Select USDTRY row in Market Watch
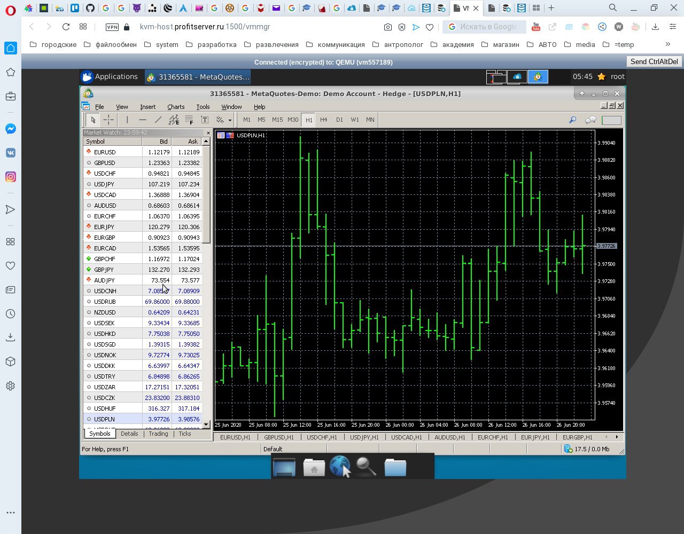The height and width of the screenshot is (534, 684). tap(143, 376)
